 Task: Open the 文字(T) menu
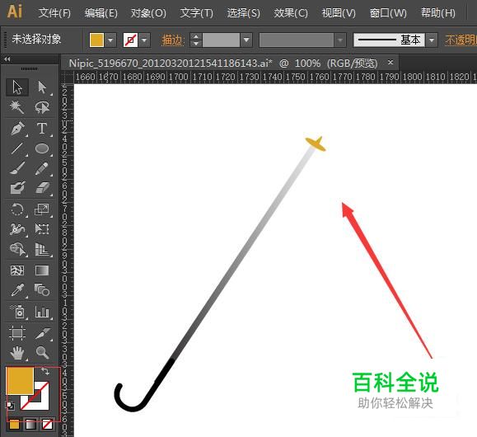coord(196,13)
